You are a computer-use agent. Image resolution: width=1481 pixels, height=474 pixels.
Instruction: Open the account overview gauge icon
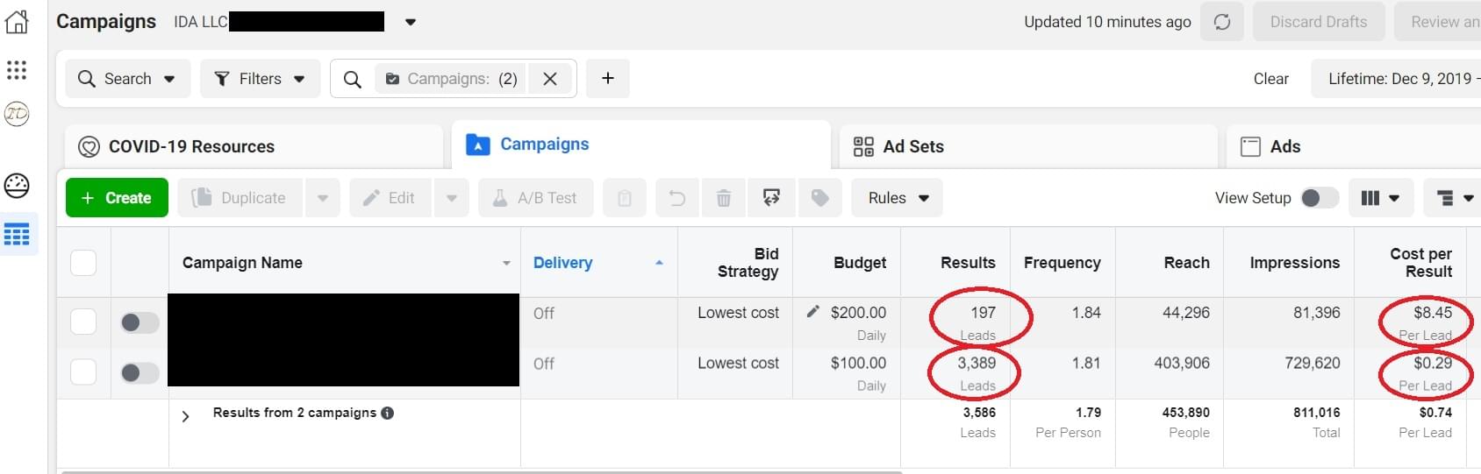pos(17,186)
